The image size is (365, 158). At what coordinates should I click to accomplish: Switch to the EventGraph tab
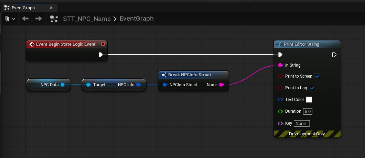tap(29, 8)
